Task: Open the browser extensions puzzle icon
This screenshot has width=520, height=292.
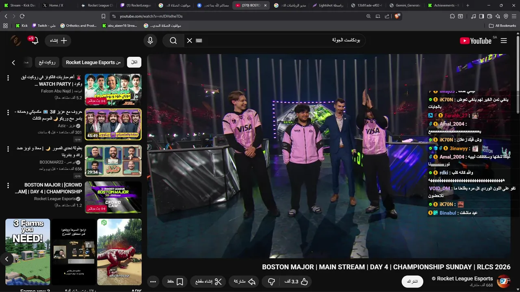Action: click(452, 16)
